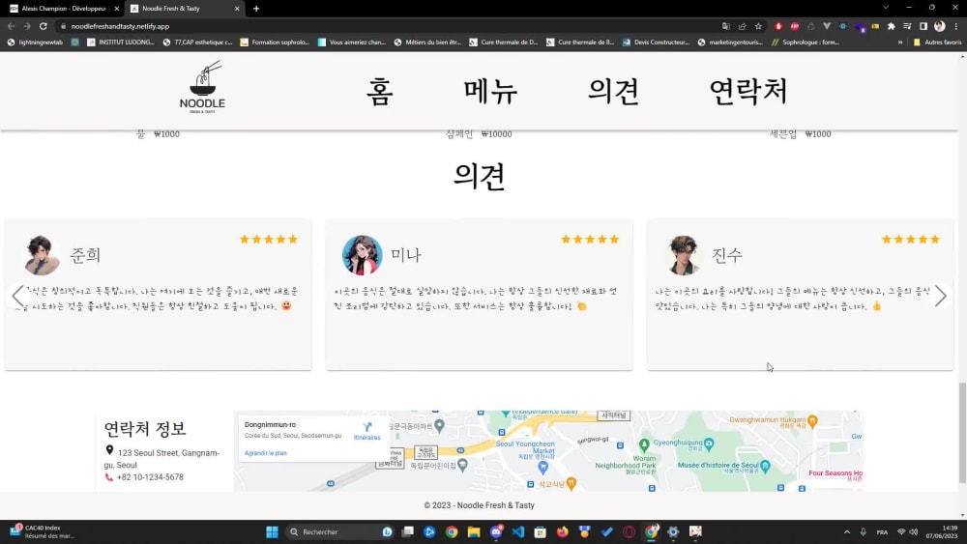Click the reviewer name 진수
967x544 pixels.
[x=727, y=255]
